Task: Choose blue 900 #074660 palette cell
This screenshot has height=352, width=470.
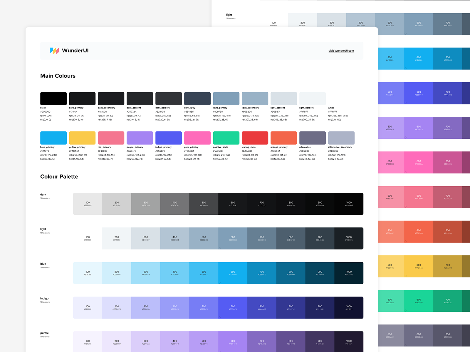Action: click(320, 273)
